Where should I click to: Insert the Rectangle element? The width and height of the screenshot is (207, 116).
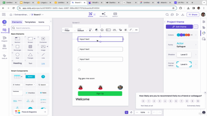click(17, 48)
